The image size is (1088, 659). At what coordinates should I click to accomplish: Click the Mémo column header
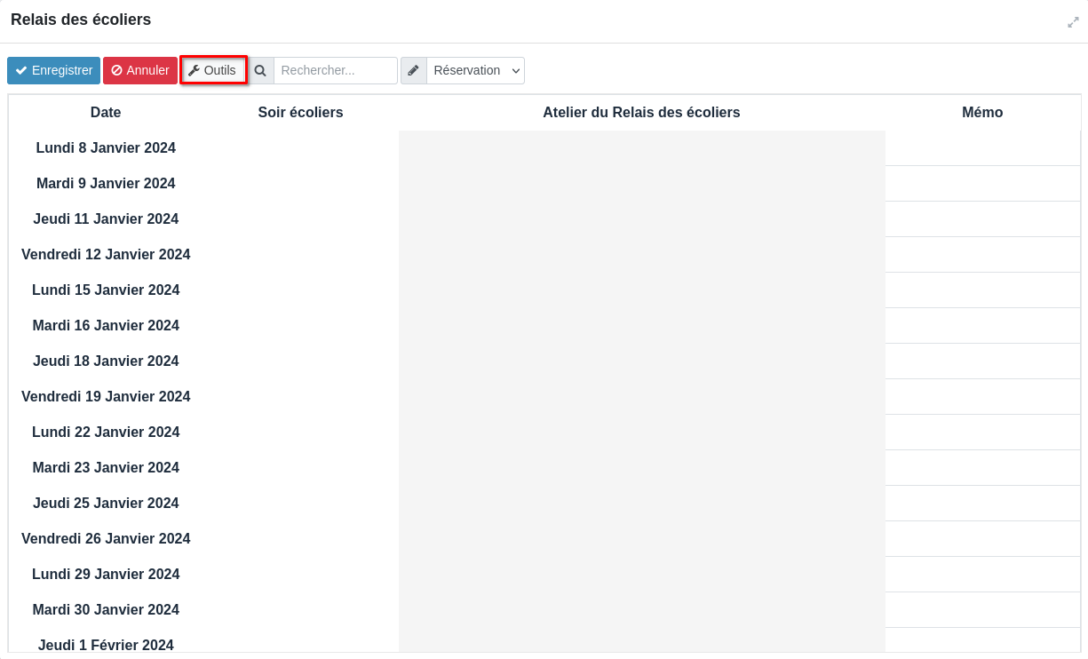(x=982, y=113)
